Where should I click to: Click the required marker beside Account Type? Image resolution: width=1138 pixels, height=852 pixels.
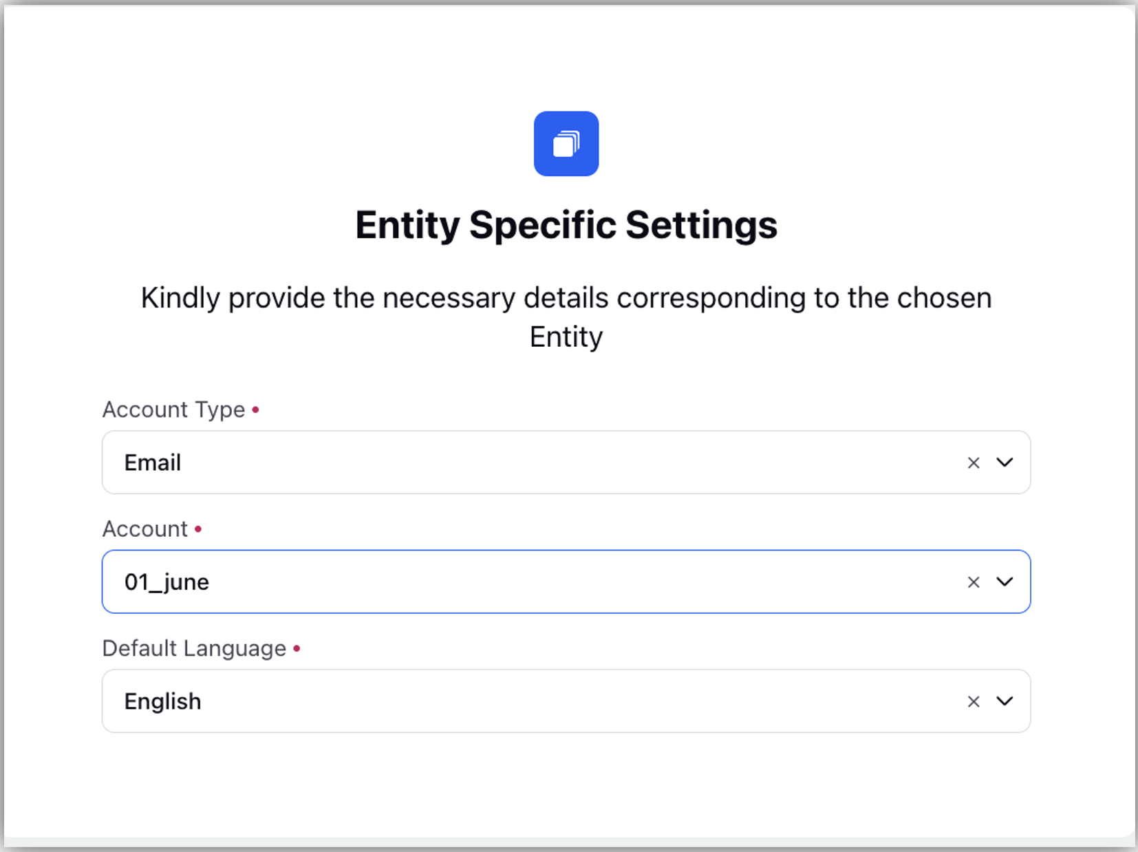point(255,409)
